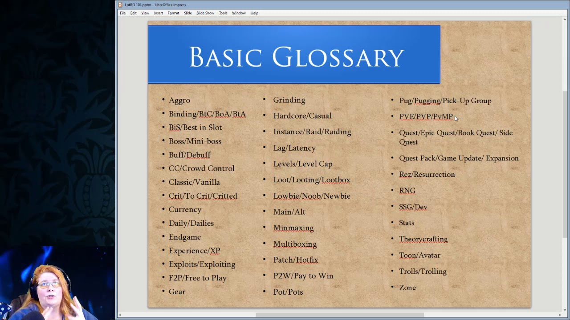Click the 'Trolls/Trolling' entry

click(423, 272)
